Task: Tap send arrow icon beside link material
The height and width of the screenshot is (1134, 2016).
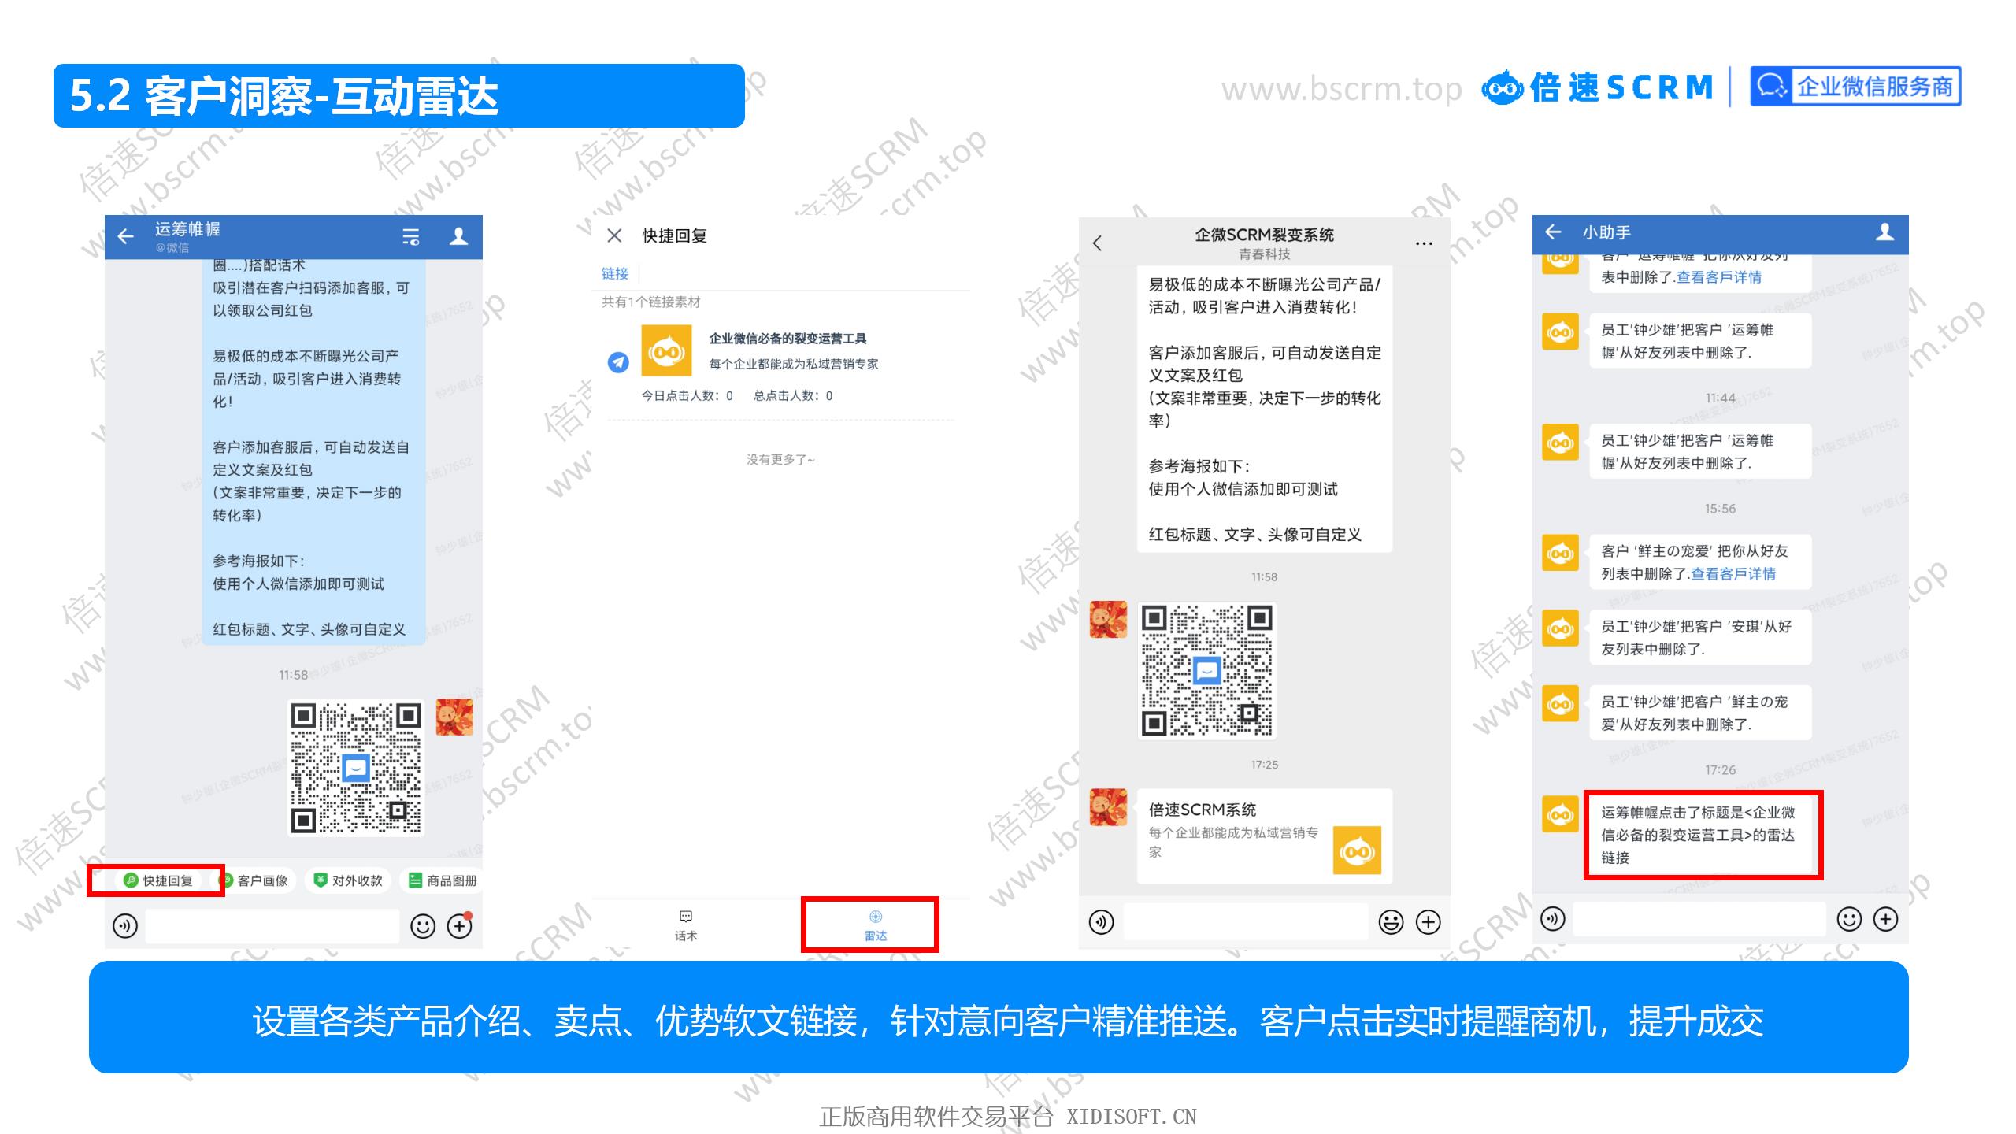Action: (618, 362)
